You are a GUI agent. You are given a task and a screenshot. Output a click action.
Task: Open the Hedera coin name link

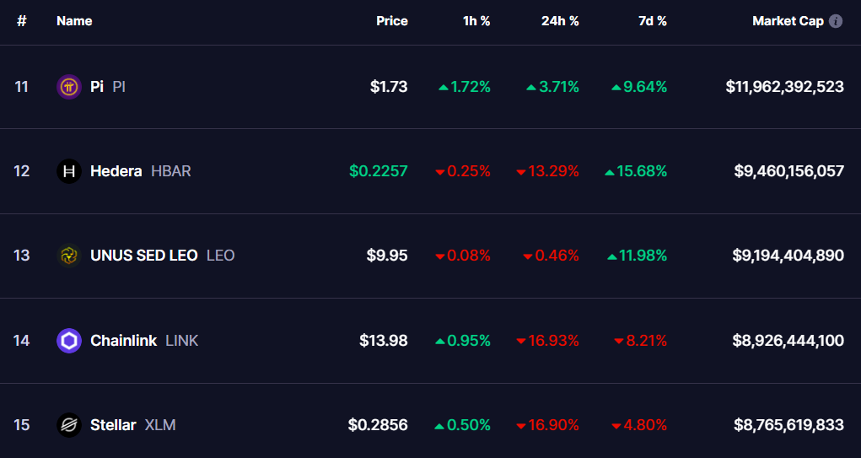point(116,171)
